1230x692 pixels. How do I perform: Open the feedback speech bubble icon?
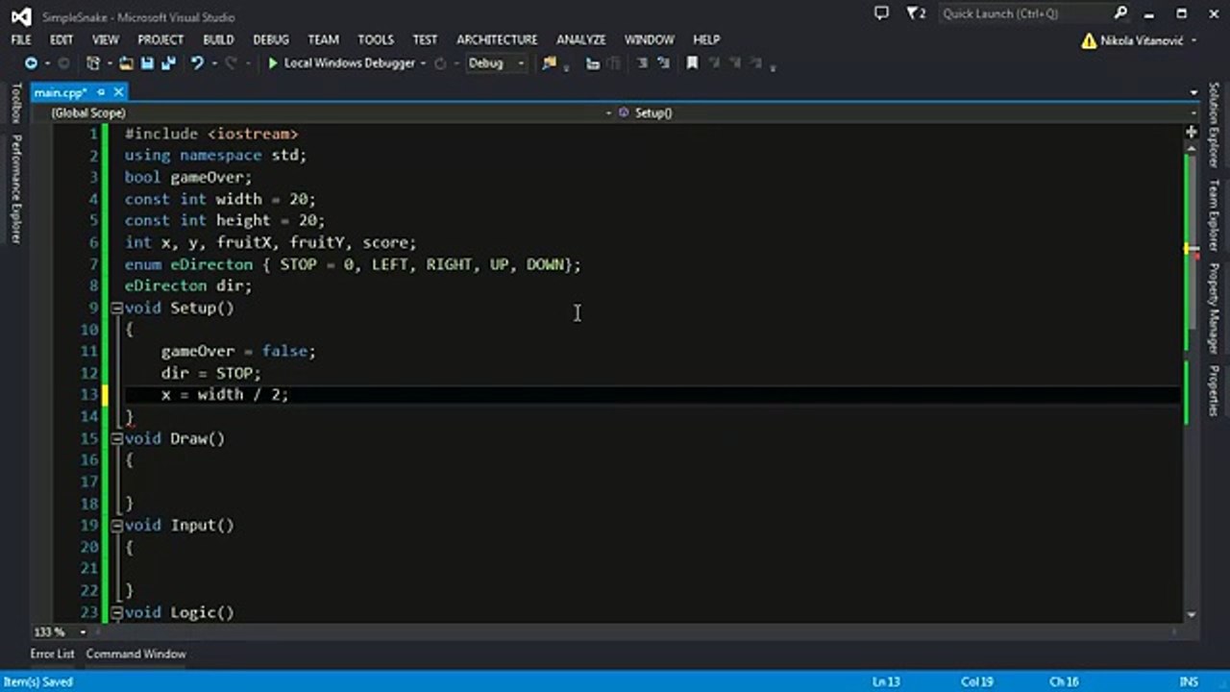[881, 13]
